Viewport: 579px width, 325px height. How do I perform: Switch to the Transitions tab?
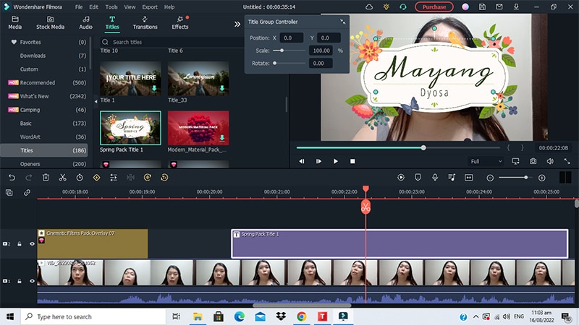tap(145, 23)
